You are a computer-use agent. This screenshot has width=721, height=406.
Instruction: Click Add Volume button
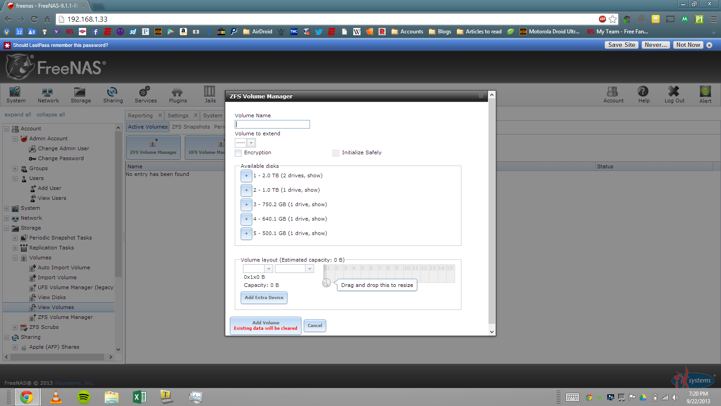[x=265, y=326]
